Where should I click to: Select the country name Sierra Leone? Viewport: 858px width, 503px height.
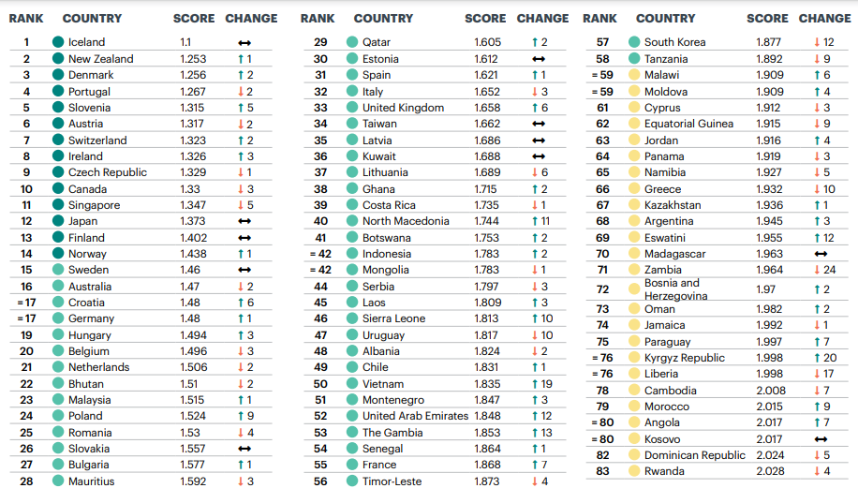(394, 318)
